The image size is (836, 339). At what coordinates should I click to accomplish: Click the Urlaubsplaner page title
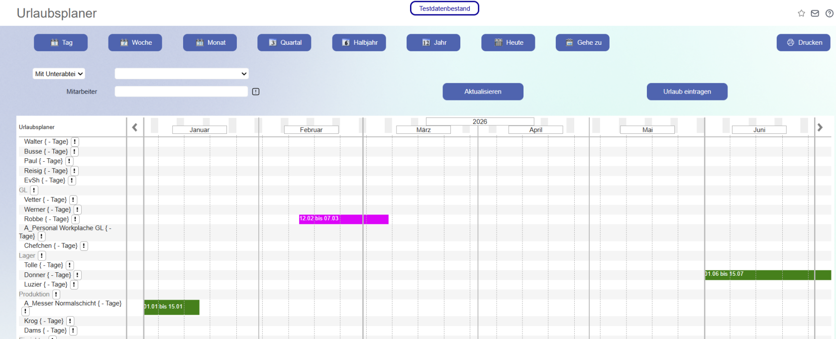[x=57, y=13]
